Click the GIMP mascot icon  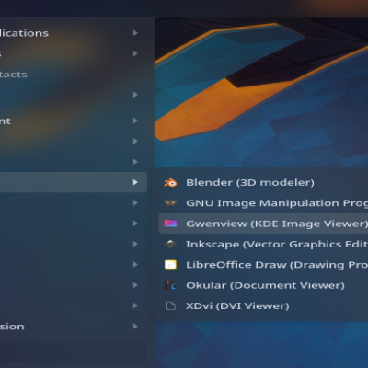170,203
